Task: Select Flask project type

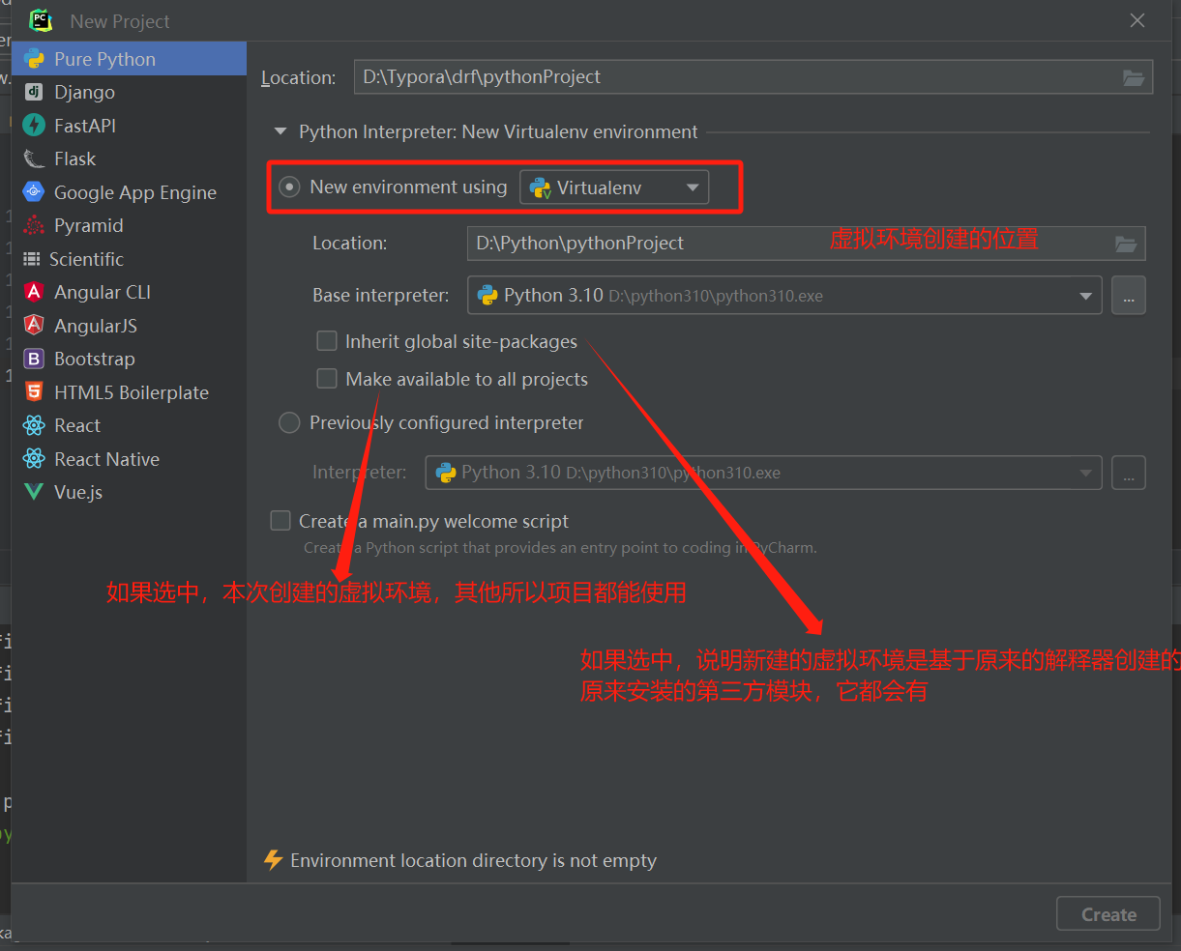Action: coord(129,158)
